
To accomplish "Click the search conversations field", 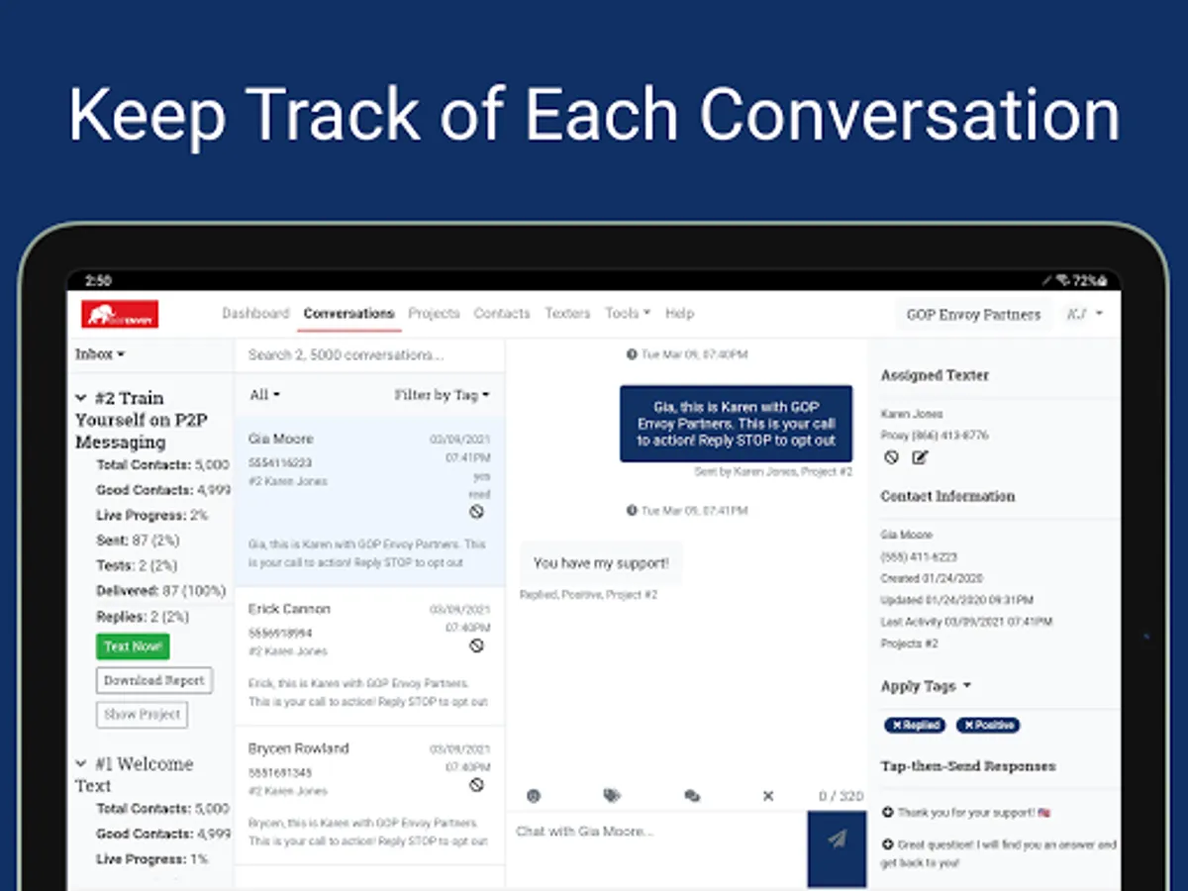I will click(x=369, y=354).
